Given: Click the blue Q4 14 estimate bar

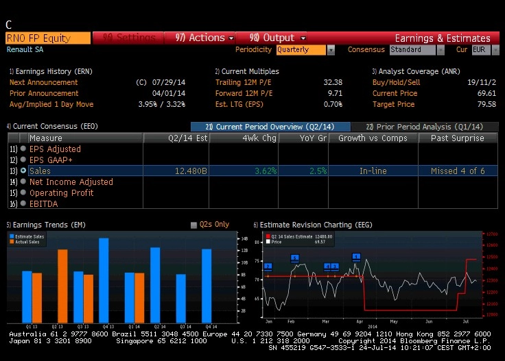Looking at the screenshot, I should tap(207, 286).
